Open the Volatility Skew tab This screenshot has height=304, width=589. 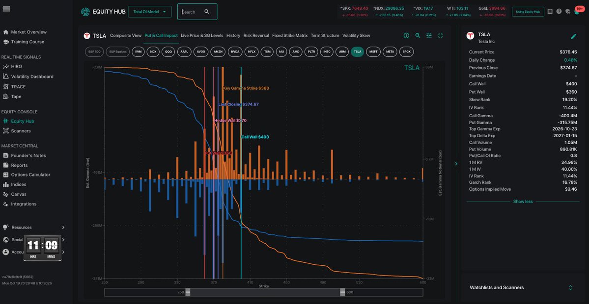[356, 36]
